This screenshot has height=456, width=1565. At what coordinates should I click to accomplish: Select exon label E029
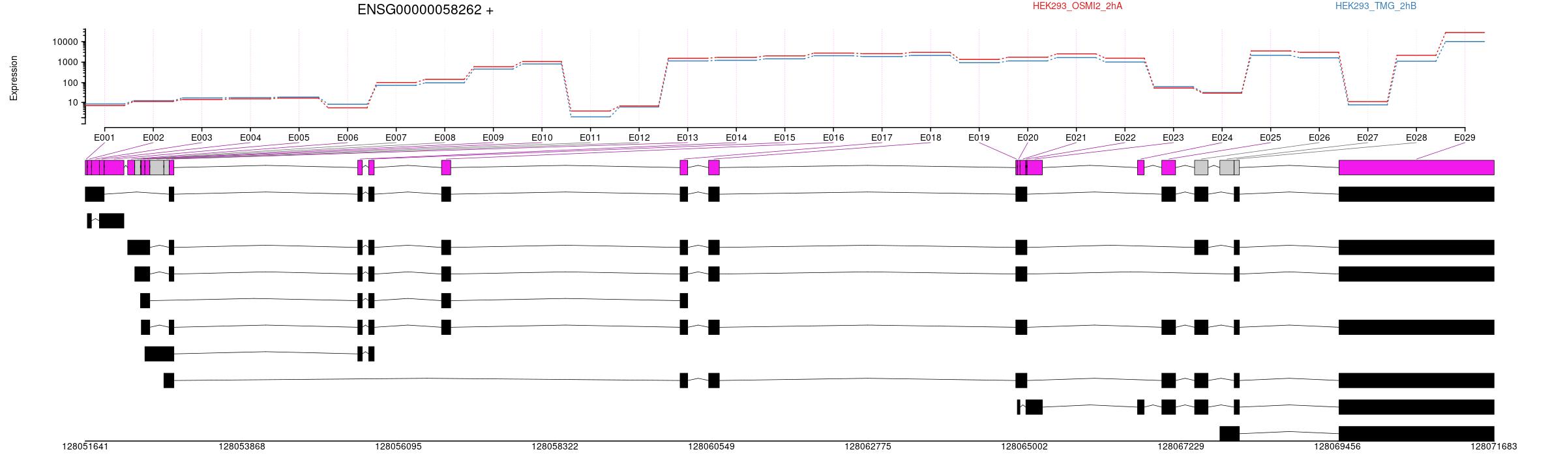[x=1465, y=137]
